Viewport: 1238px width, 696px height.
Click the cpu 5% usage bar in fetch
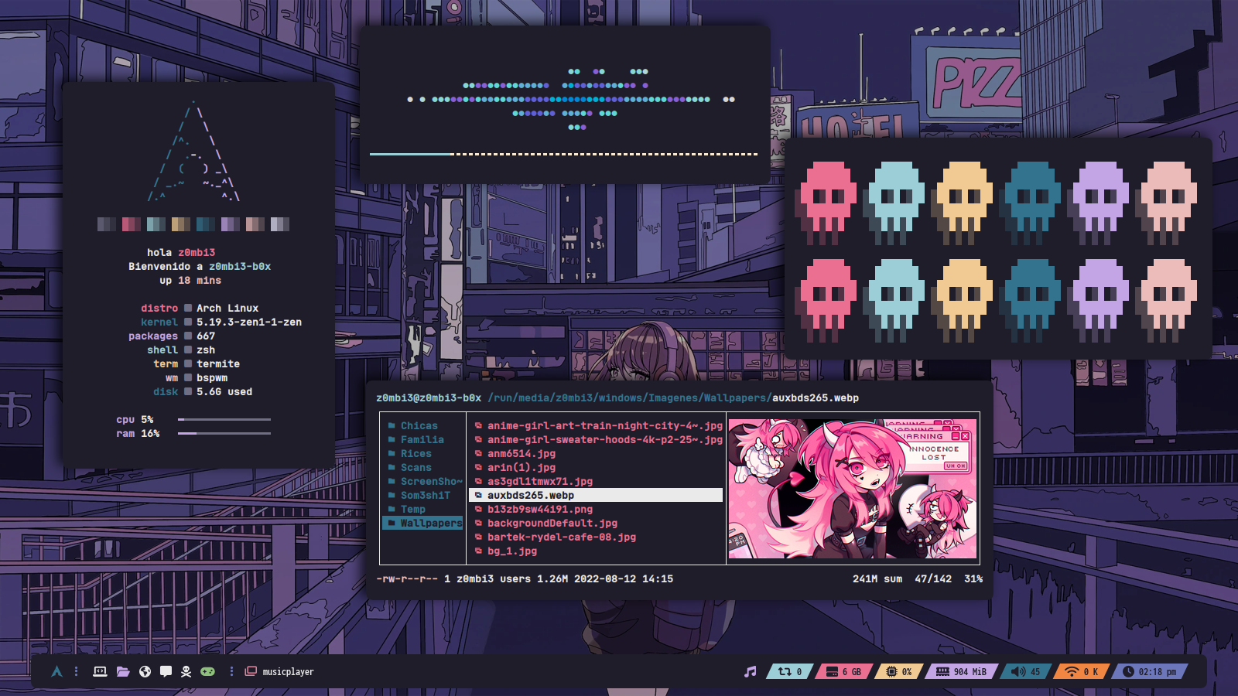[224, 419]
